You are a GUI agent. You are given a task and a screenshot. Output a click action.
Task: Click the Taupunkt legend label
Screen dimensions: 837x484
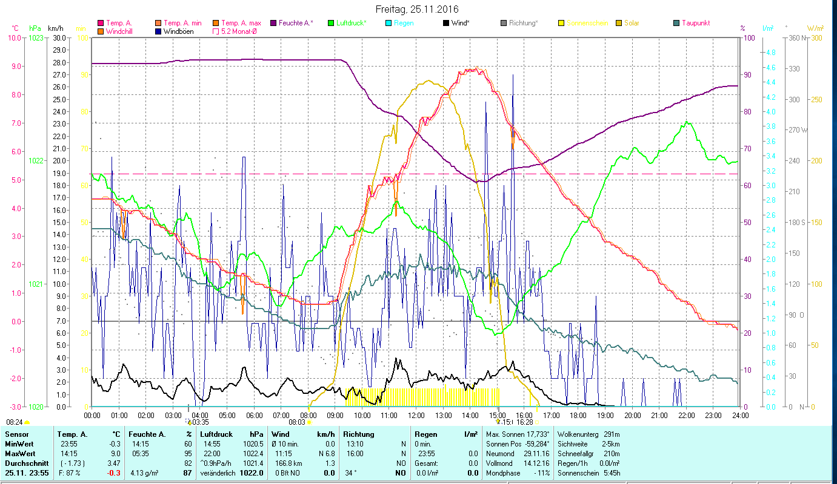tap(696, 23)
